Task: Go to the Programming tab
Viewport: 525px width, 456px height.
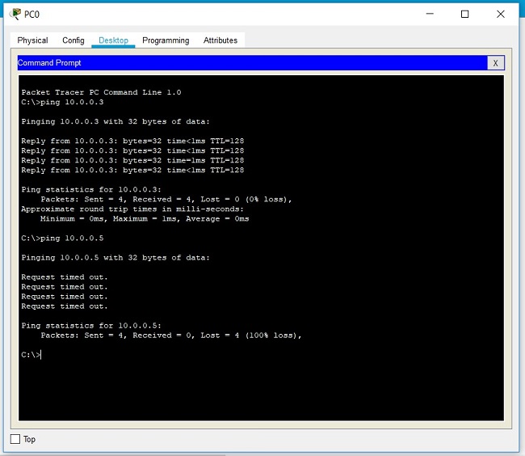Action: click(166, 40)
